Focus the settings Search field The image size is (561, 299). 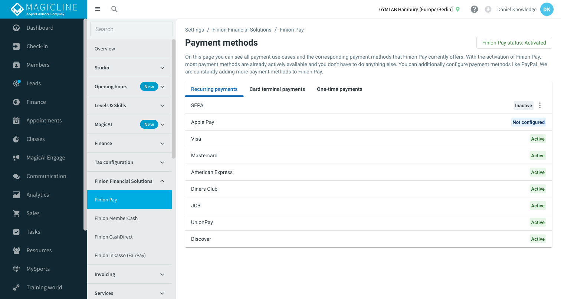coord(132,29)
